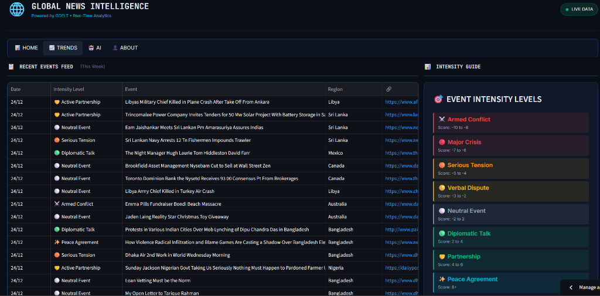This screenshot has height=296, width=600.
Task: Click the Mexico region cell
Action: pos(353,153)
